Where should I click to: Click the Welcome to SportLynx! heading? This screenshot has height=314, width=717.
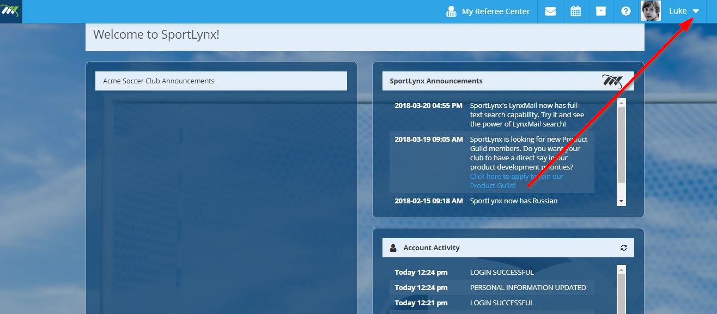tap(156, 34)
